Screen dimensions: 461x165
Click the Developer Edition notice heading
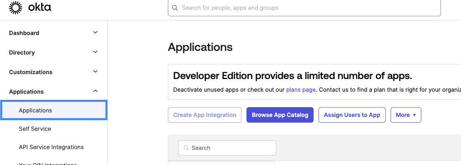(293, 76)
